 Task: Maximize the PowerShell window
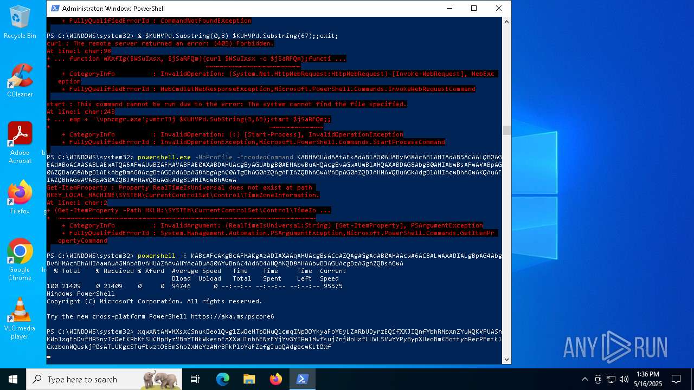click(x=474, y=8)
